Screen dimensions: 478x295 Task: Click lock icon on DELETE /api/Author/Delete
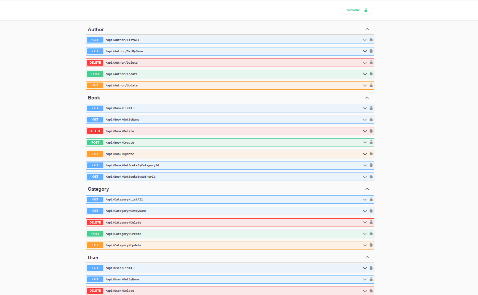[371, 62]
